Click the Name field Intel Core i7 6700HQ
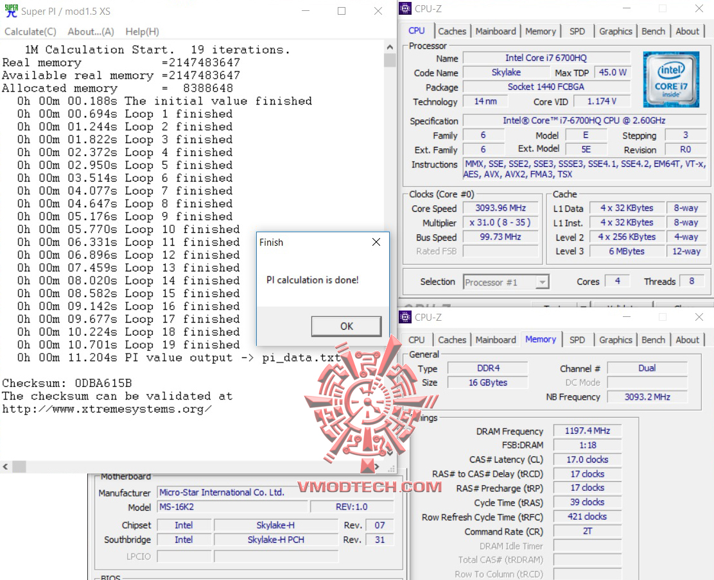Viewport: 714px width, 580px height. click(546, 58)
